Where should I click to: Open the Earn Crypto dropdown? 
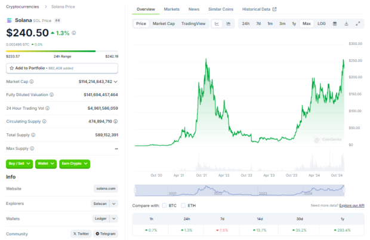coord(75,164)
